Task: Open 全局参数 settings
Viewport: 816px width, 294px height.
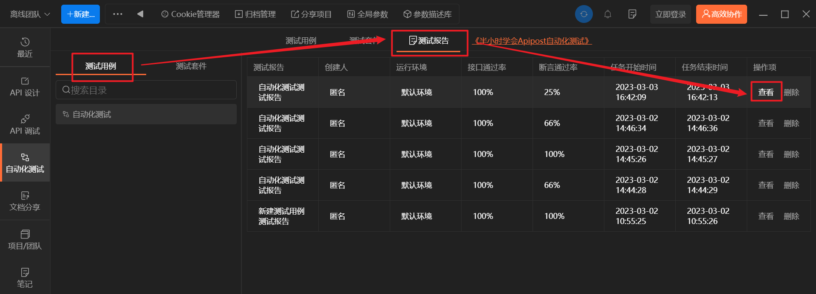Action: 368,14
